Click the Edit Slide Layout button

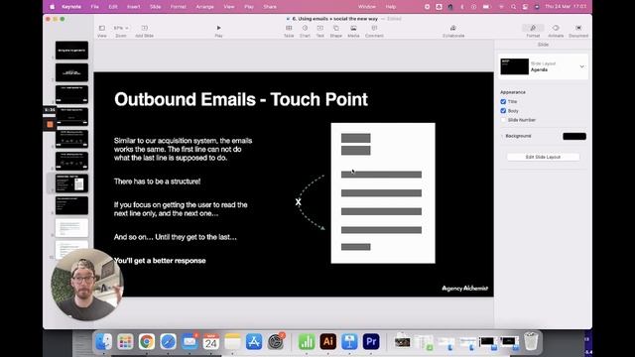(x=543, y=157)
